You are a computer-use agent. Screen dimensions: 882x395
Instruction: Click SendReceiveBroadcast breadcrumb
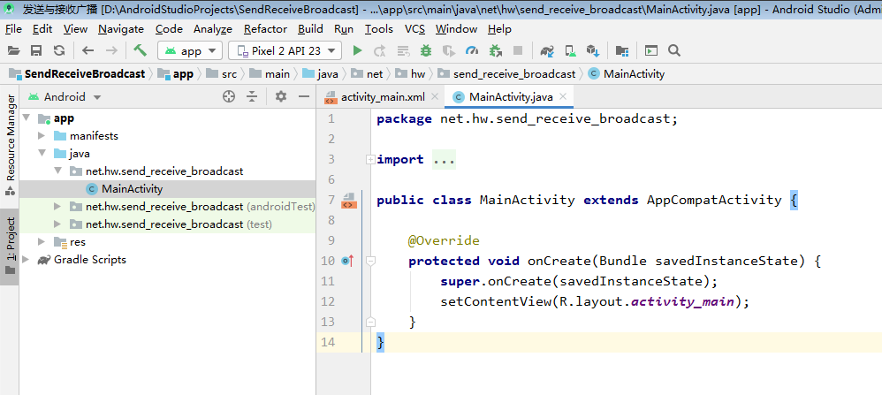(x=78, y=73)
